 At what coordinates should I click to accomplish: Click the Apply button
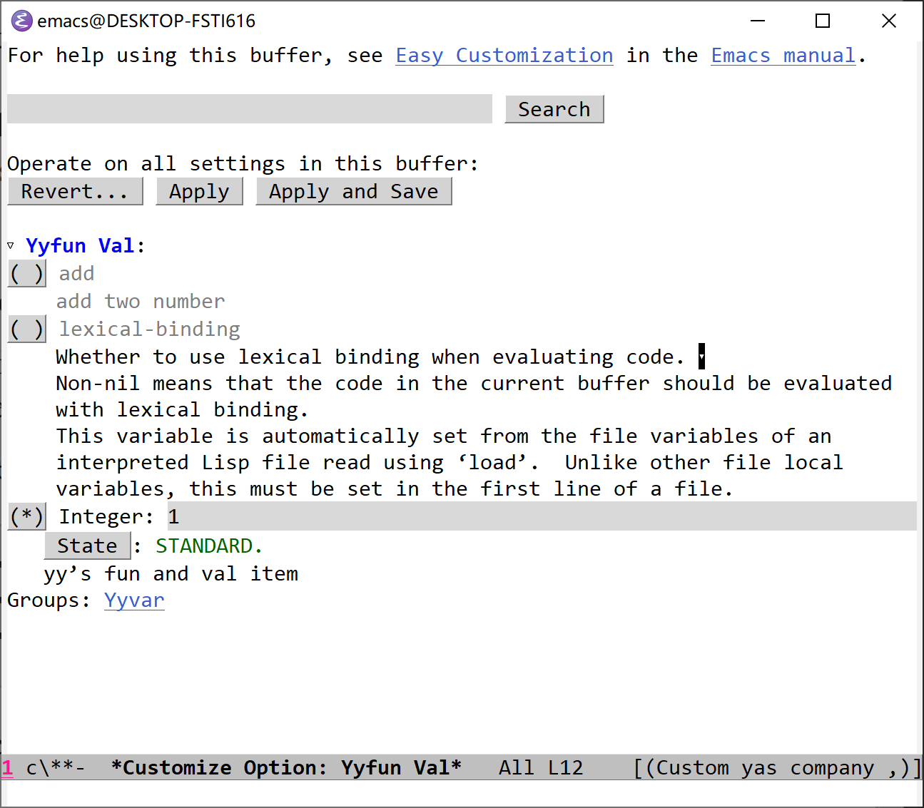199,192
